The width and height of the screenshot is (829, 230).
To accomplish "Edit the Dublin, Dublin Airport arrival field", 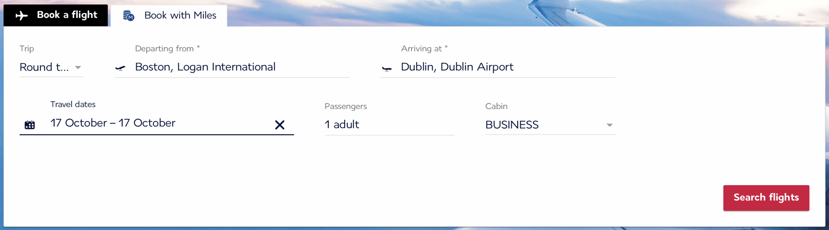I will click(x=498, y=67).
